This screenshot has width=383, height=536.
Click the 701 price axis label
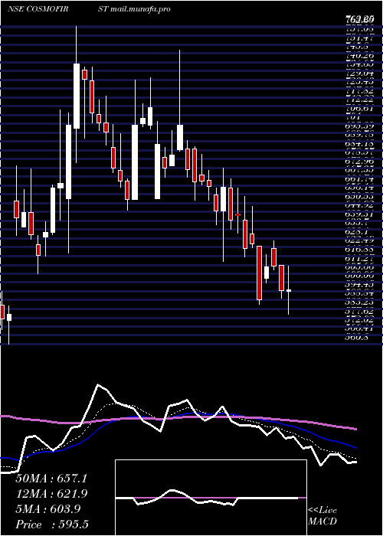(354, 118)
